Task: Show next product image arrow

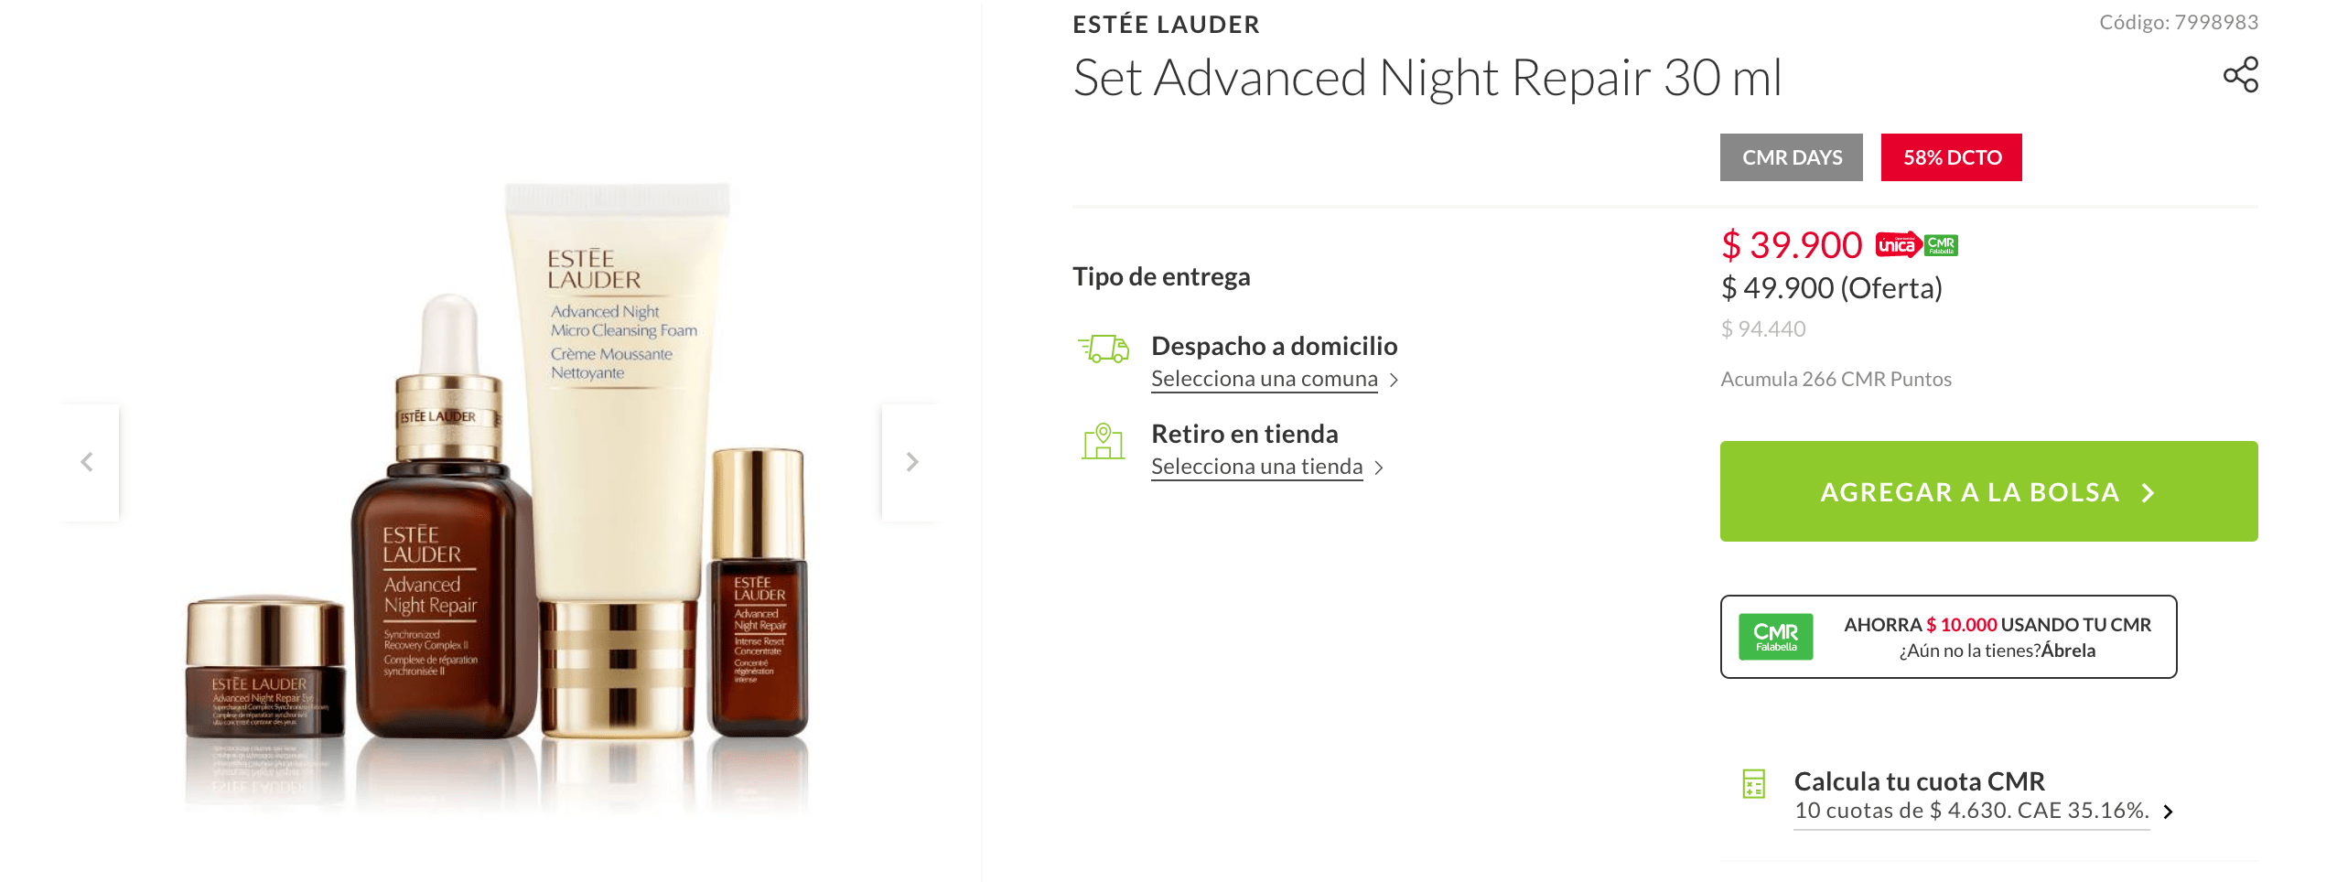Action: click(x=911, y=462)
